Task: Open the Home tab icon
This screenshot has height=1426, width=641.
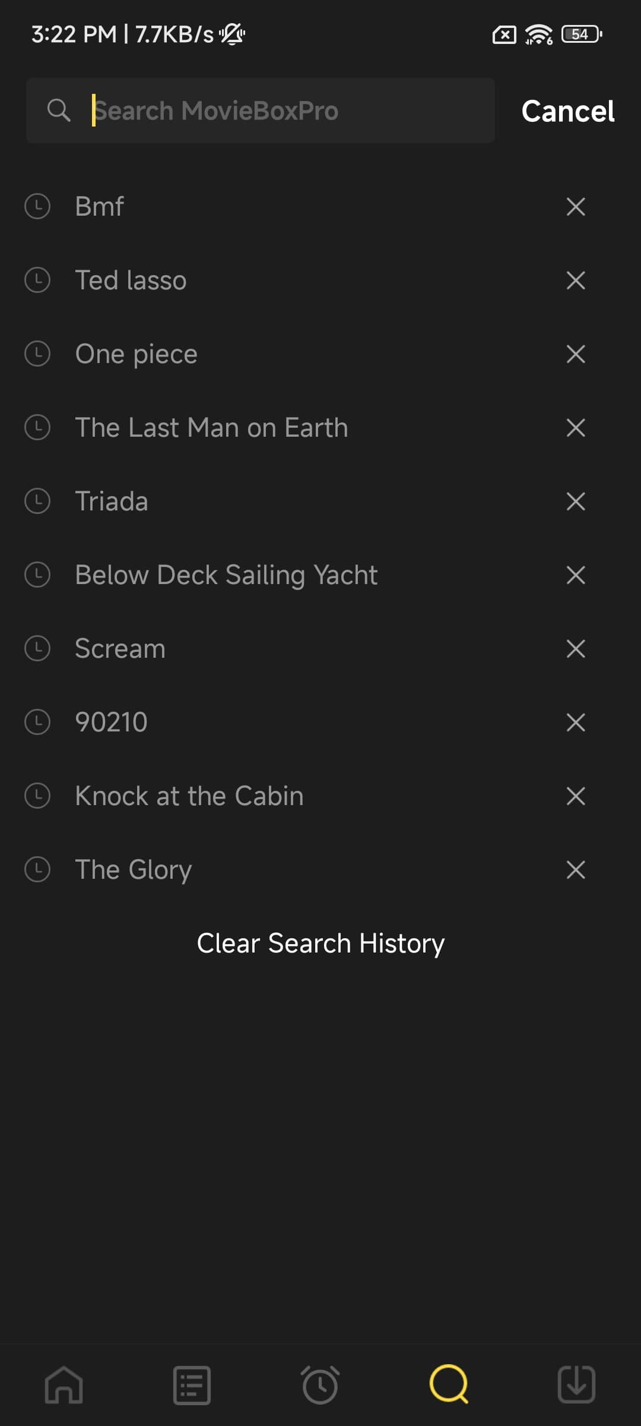Action: [64, 1384]
